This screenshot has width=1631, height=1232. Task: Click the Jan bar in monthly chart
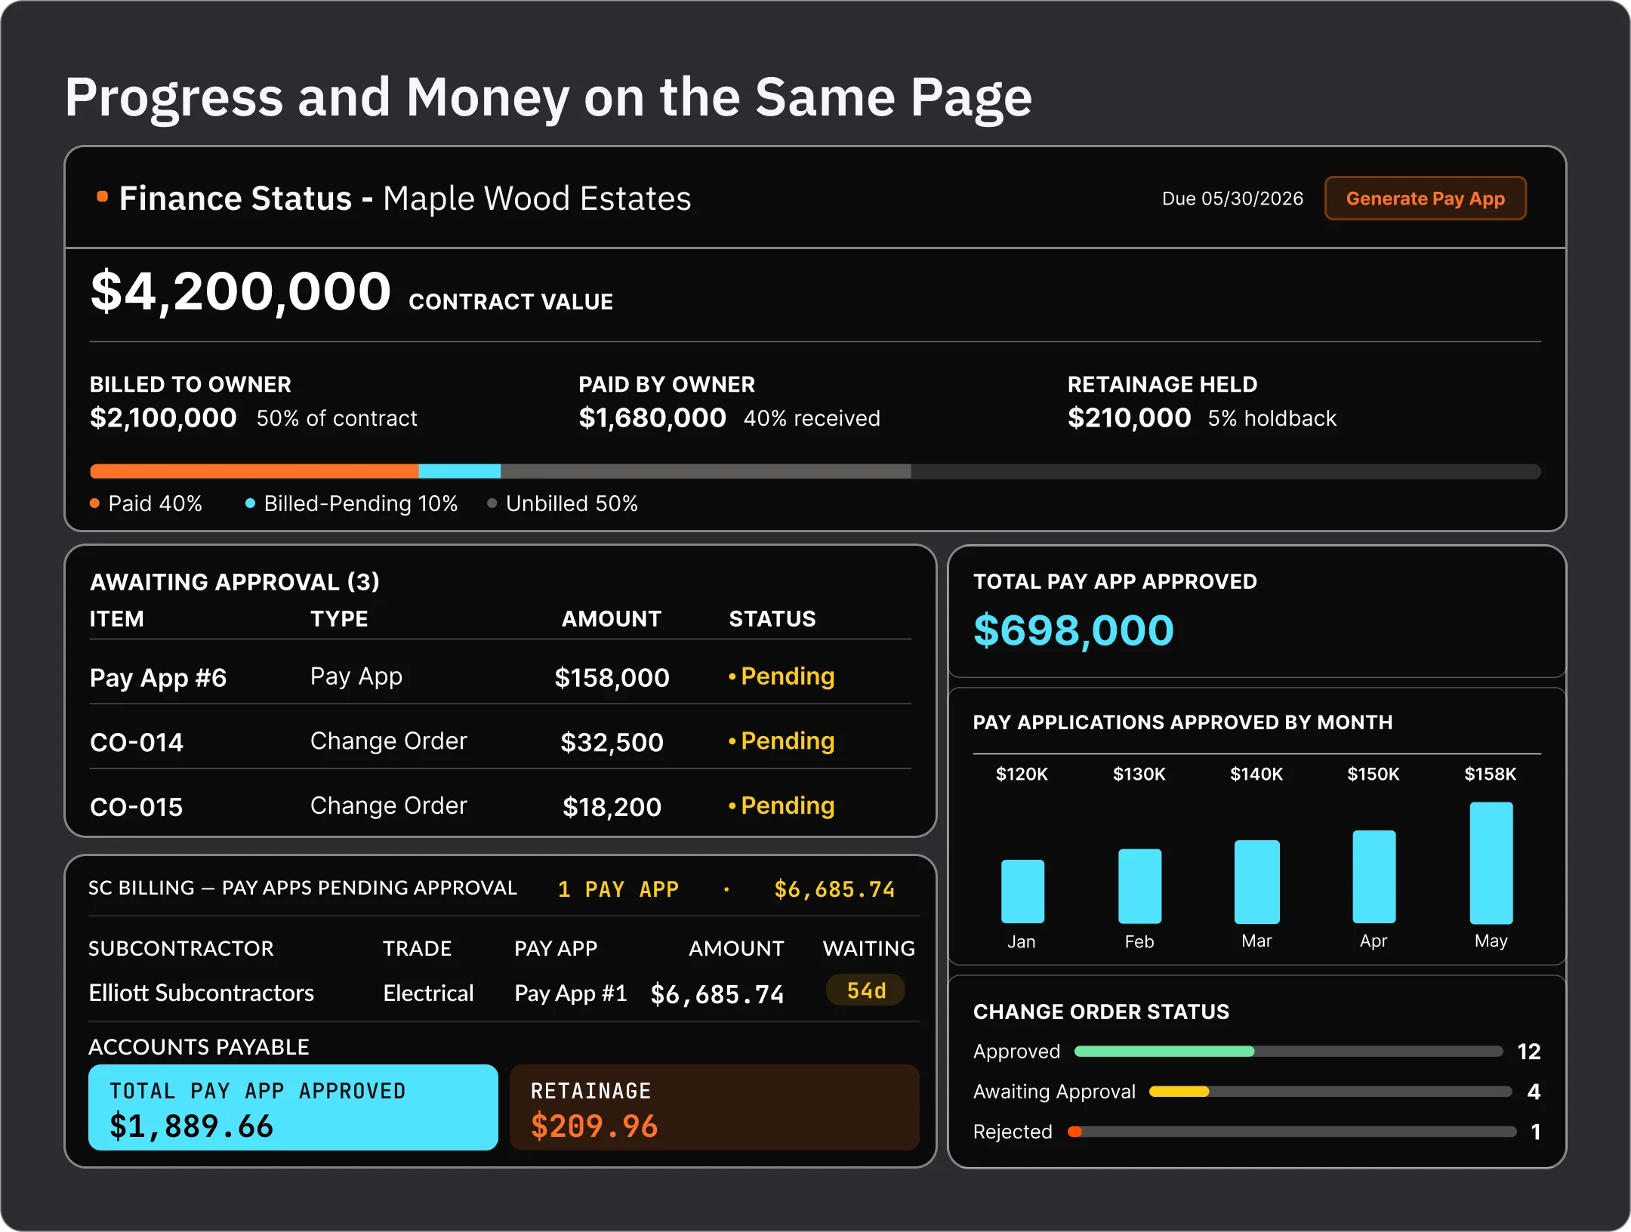(x=1022, y=892)
